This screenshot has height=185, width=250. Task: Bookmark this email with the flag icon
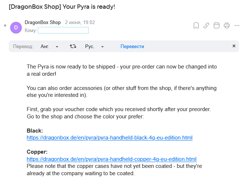pos(196,25)
